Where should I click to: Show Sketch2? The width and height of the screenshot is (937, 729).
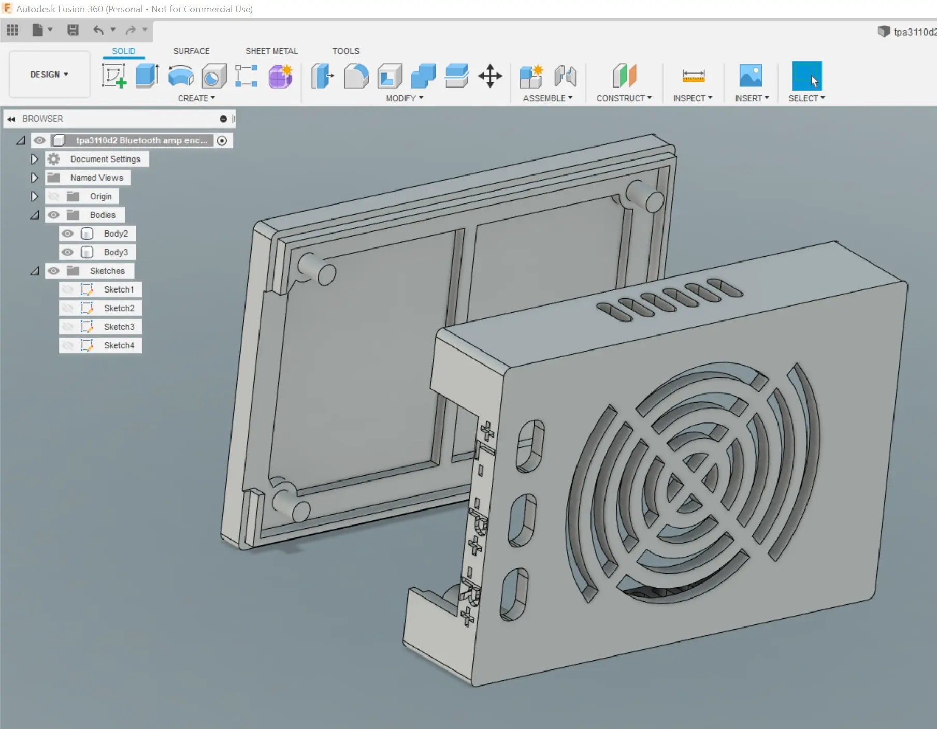pos(67,308)
